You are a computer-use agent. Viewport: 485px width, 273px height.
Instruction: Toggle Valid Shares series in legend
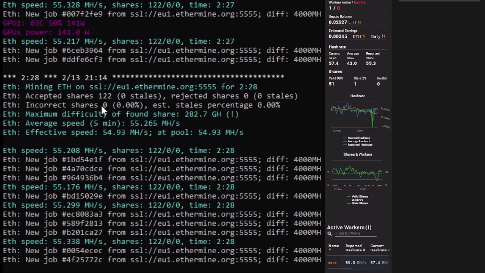click(x=358, y=196)
